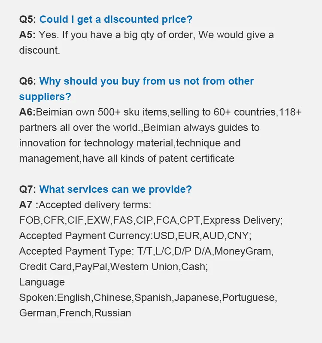322x343 pixels.
Task: Click the word 'discount.' in A5
Action: 39,50
